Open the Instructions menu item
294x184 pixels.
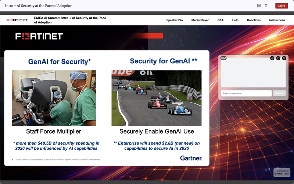pos(277,20)
